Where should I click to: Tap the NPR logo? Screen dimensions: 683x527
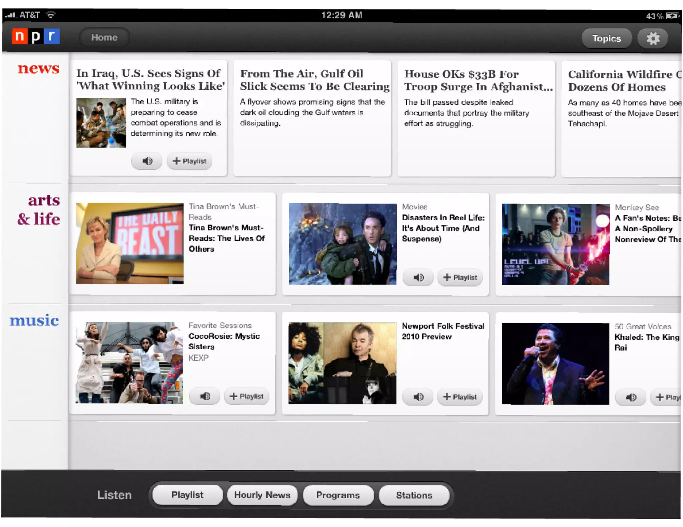tap(36, 36)
